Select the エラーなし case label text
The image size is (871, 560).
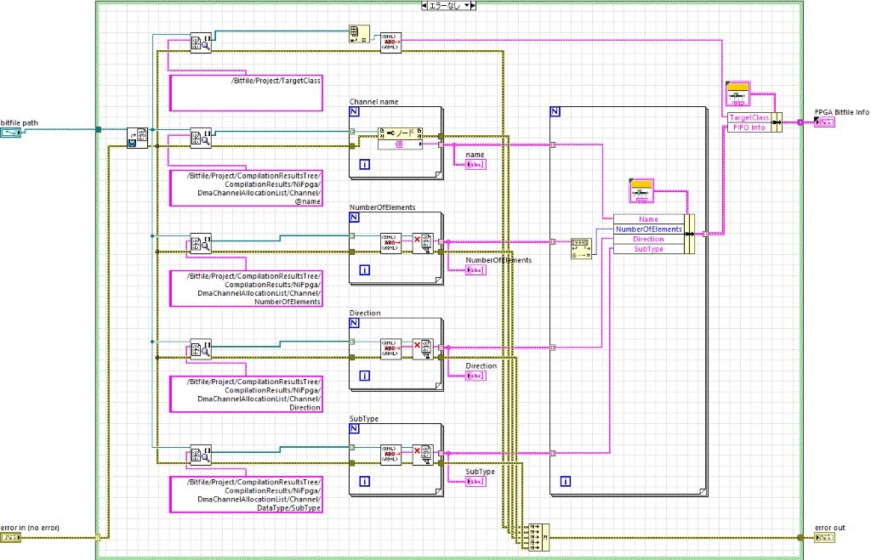pyautogui.click(x=446, y=6)
